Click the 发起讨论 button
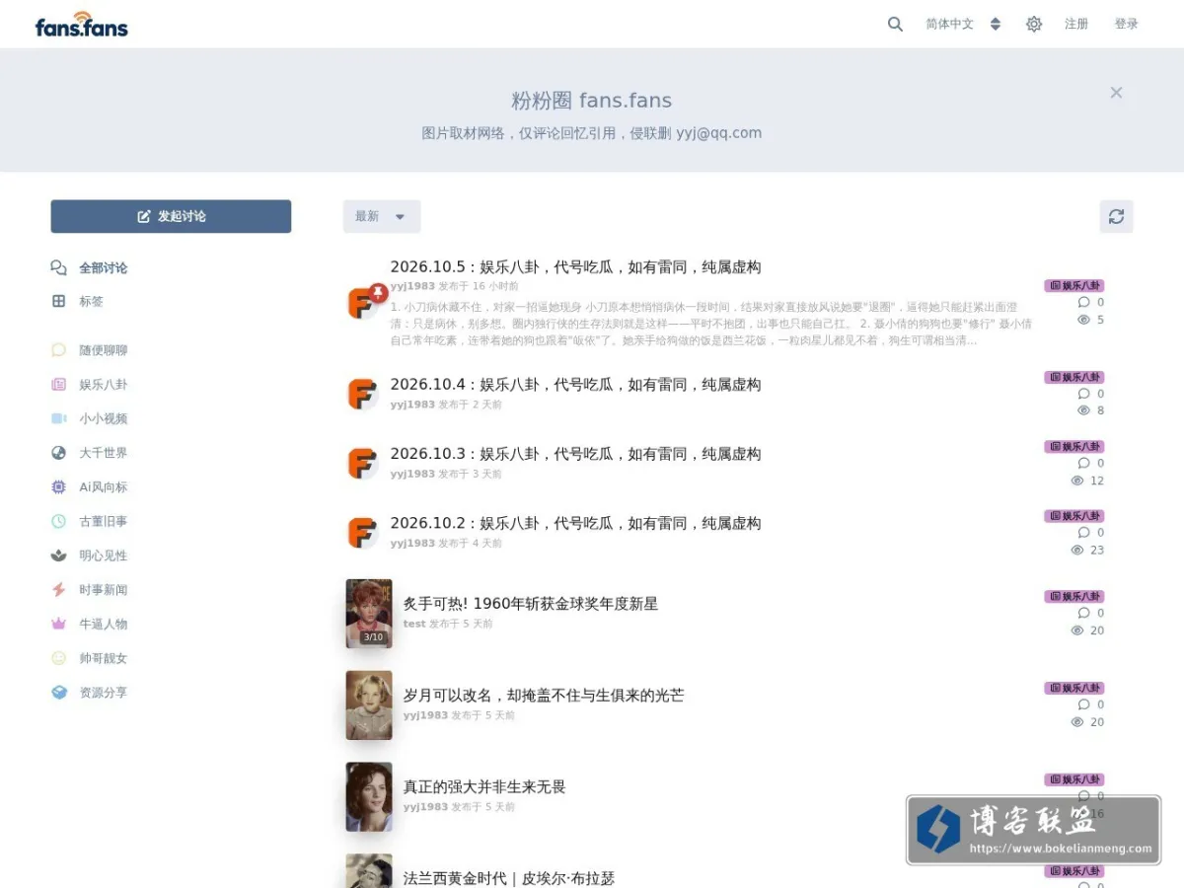The height and width of the screenshot is (888, 1184). coord(171,216)
